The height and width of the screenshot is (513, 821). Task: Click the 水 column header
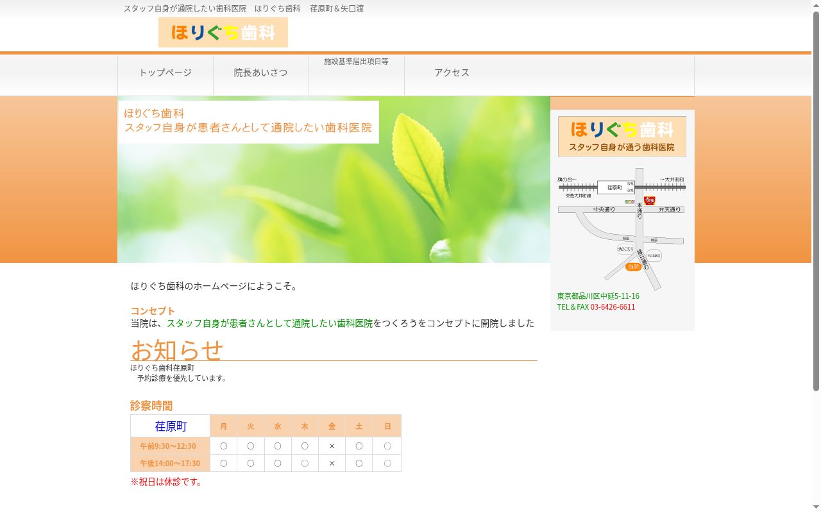pyautogui.click(x=278, y=426)
